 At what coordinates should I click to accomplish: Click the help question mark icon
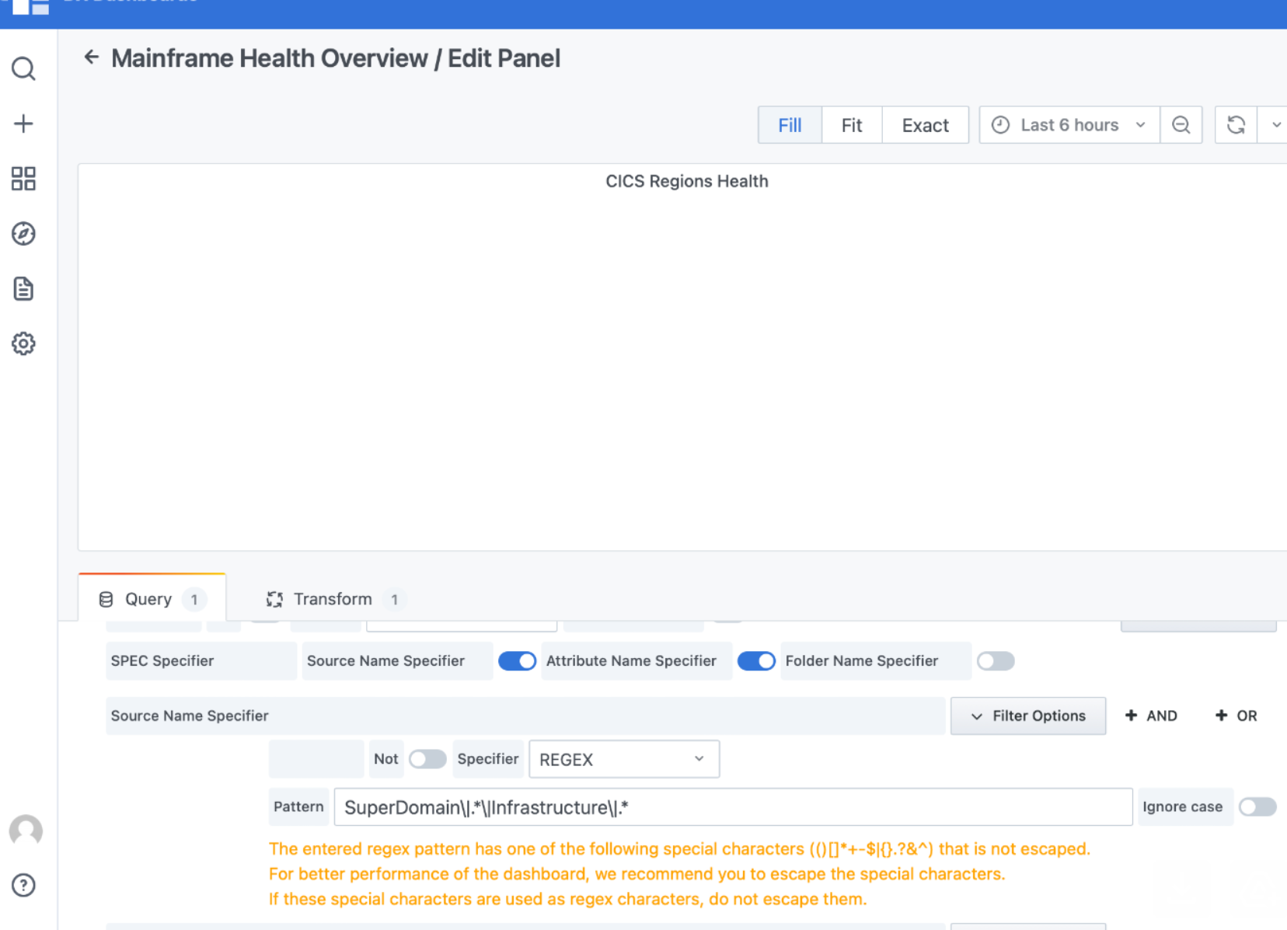tap(23, 885)
